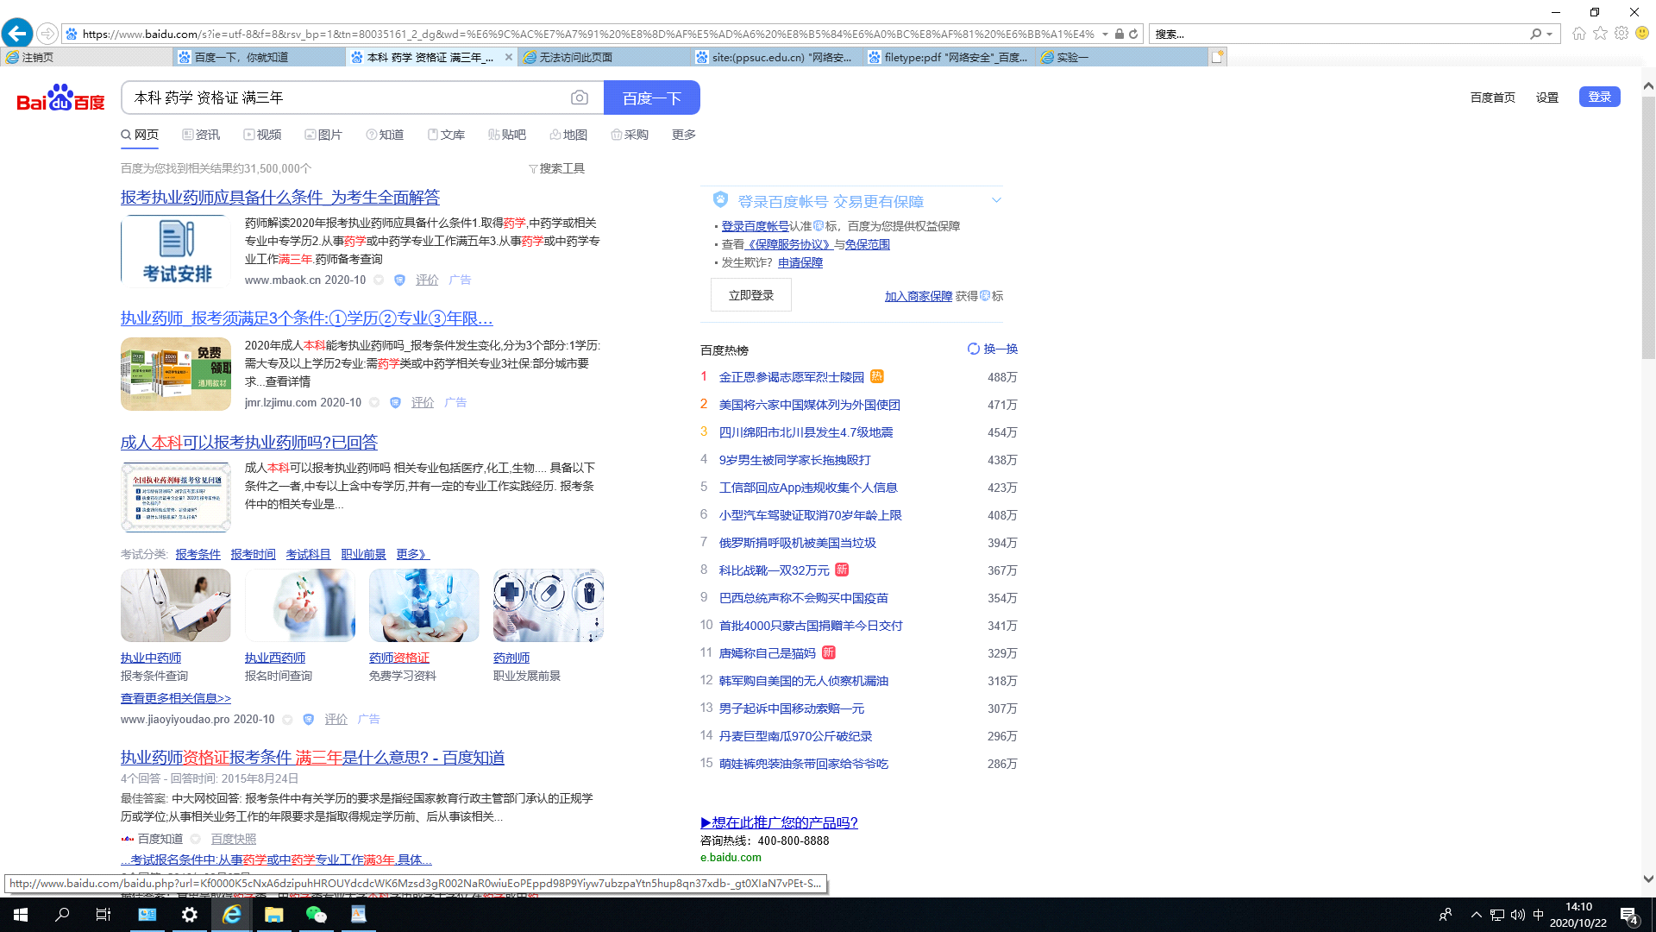Open IE tools gear icon
1656x932 pixels.
point(1621,33)
